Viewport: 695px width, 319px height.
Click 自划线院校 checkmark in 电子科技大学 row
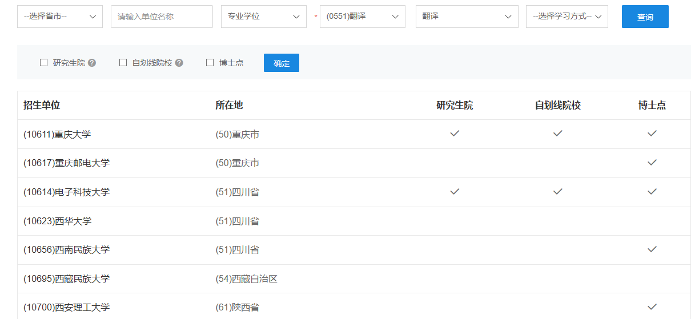(x=558, y=191)
